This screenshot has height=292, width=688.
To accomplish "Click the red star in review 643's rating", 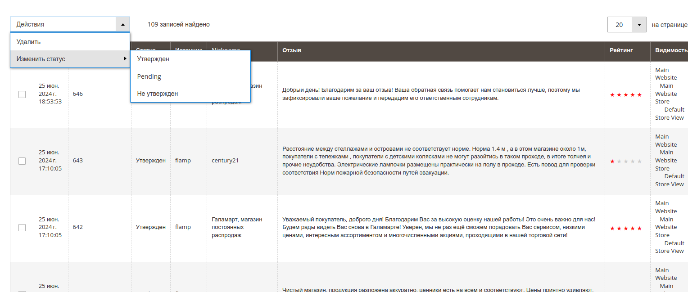I will pos(612,162).
